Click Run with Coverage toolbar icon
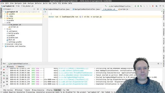Viewport: 165px width, 93px height. [141, 6]
